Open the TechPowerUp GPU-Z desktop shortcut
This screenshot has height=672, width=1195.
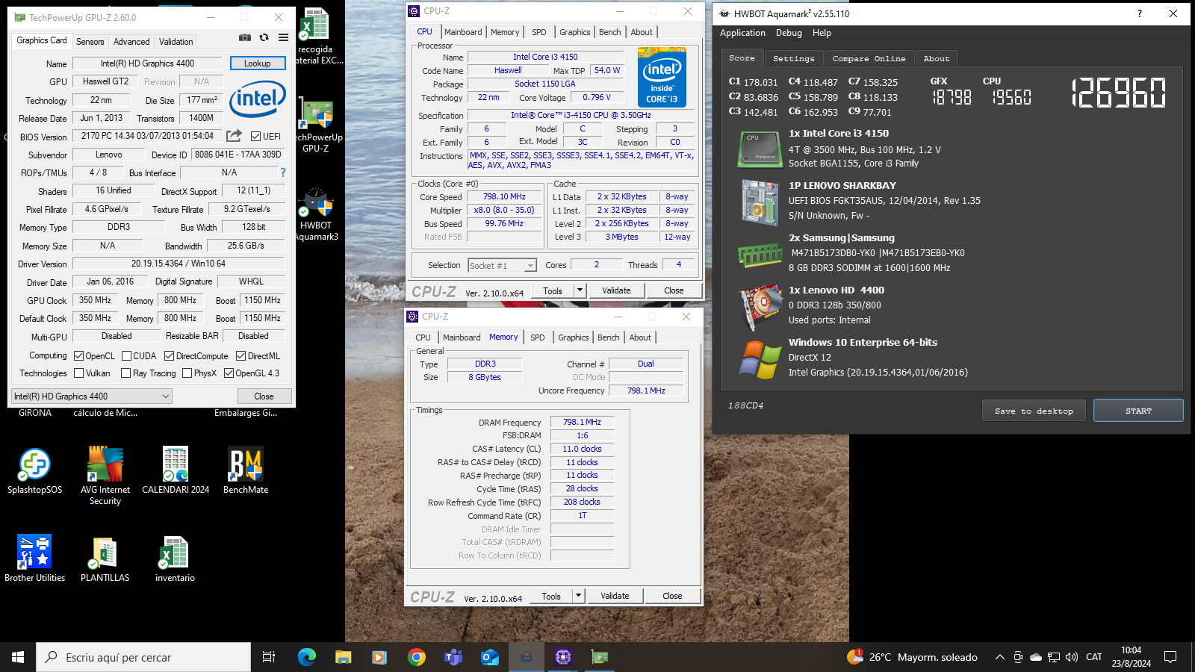coord(317,125)
